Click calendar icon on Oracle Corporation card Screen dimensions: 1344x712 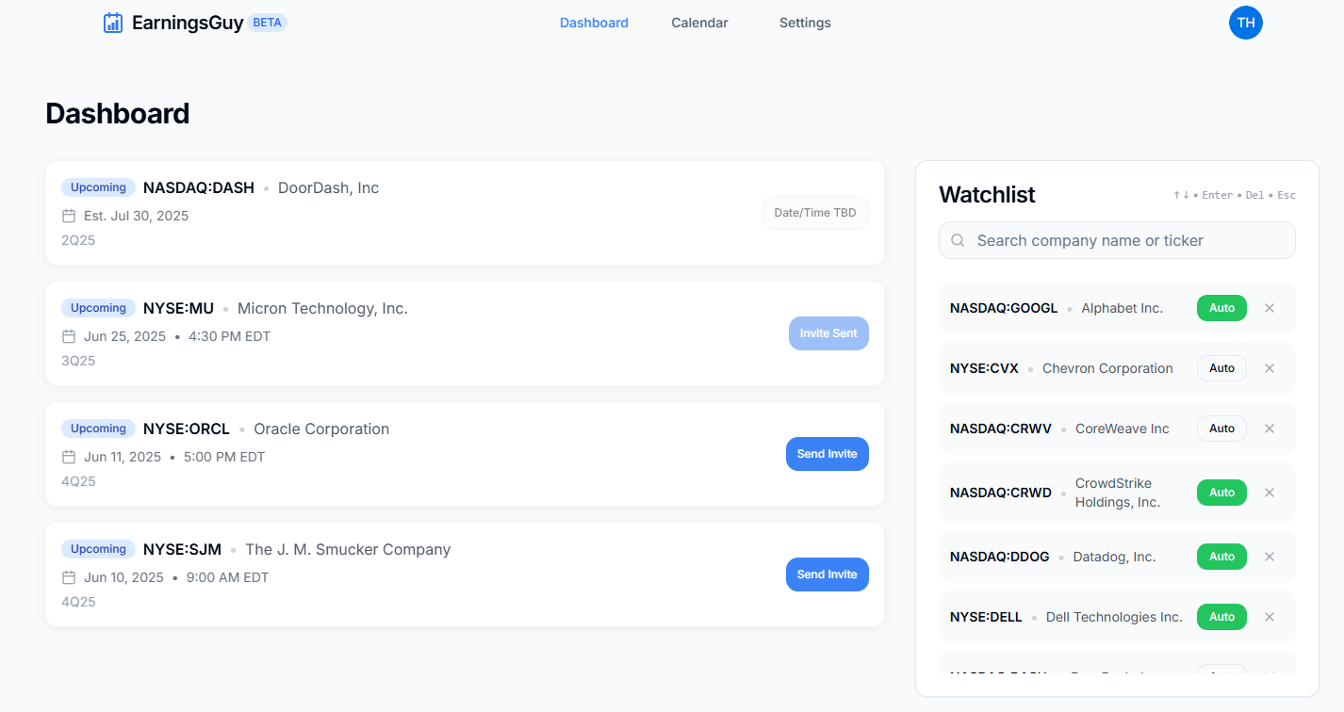tap(69, 457)
